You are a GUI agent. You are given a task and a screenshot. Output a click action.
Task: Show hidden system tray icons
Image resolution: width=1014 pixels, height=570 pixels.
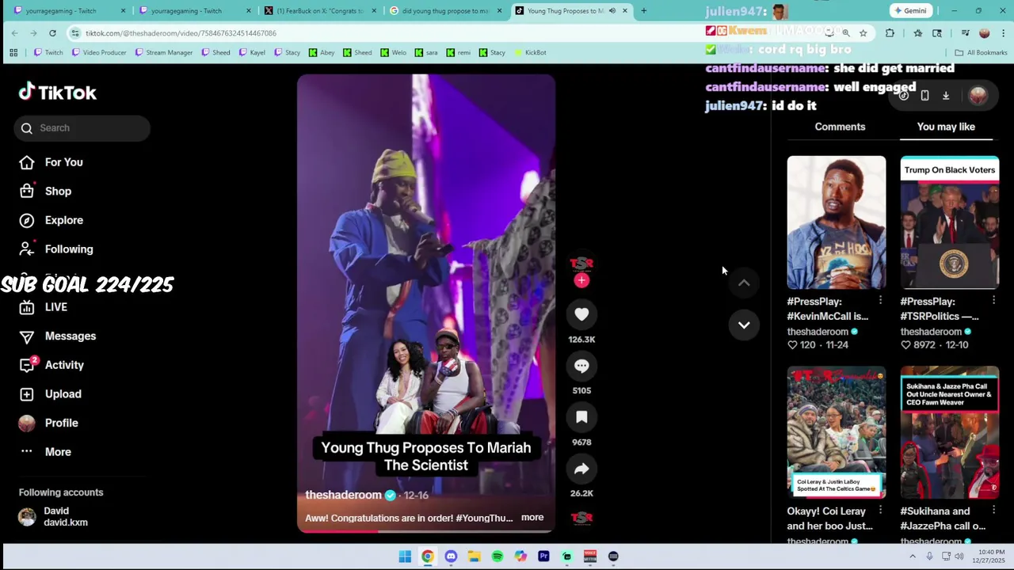click(x=913, y=557)
